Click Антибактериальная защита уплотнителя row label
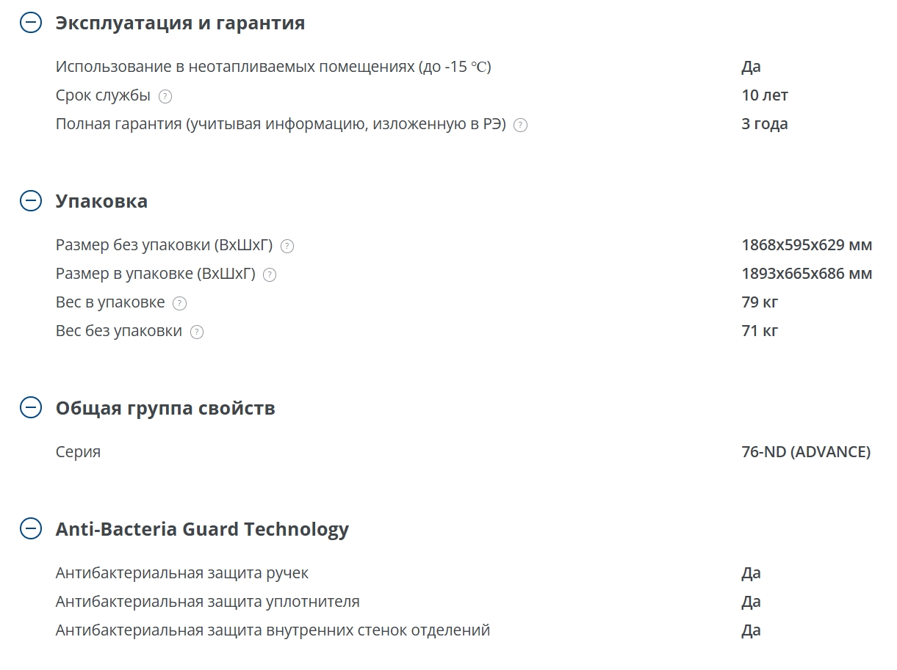 pyautogui.click(x=208, y=601)
